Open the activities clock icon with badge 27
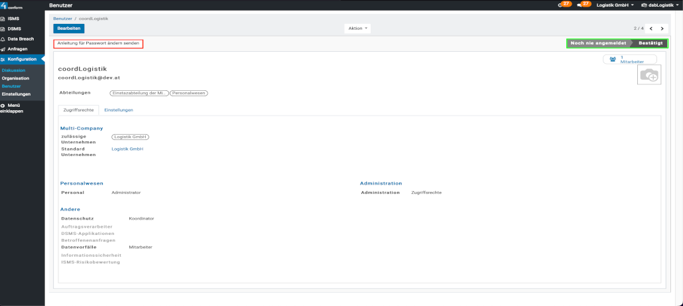The width and height of the screenshot is (683, 306). (564, 5)
